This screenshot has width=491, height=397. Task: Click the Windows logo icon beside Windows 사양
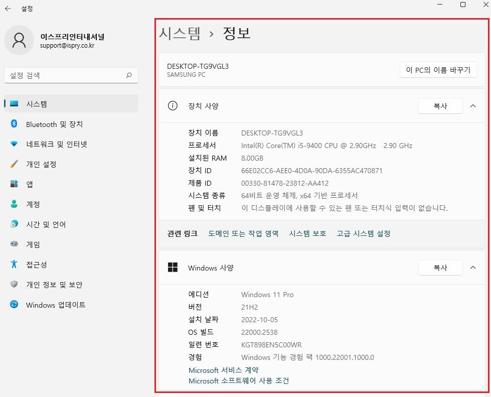coord(173,268)
